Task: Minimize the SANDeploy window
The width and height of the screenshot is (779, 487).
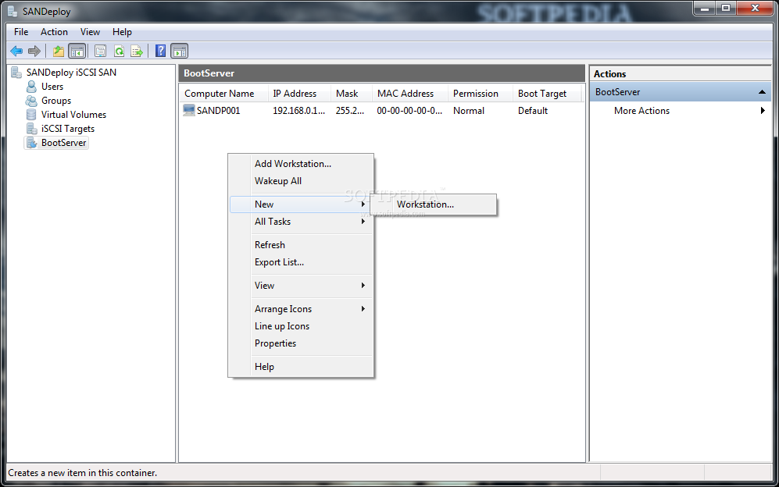Action: point(704,8)
